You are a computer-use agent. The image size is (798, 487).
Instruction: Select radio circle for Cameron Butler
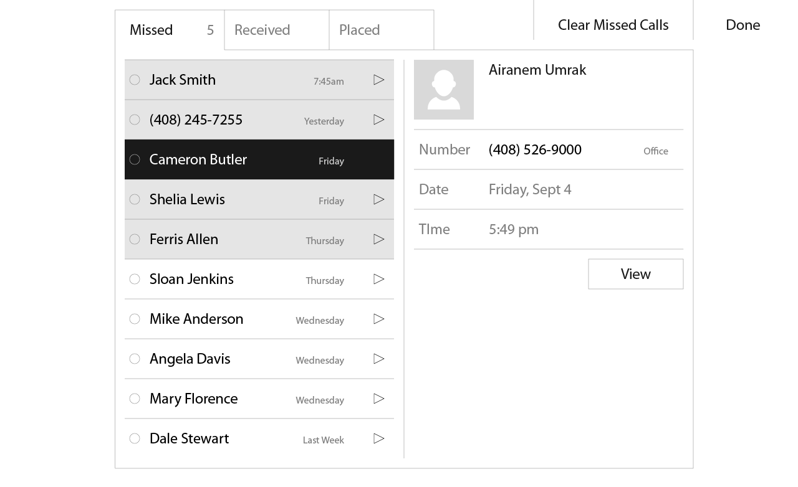click(135, 159)
